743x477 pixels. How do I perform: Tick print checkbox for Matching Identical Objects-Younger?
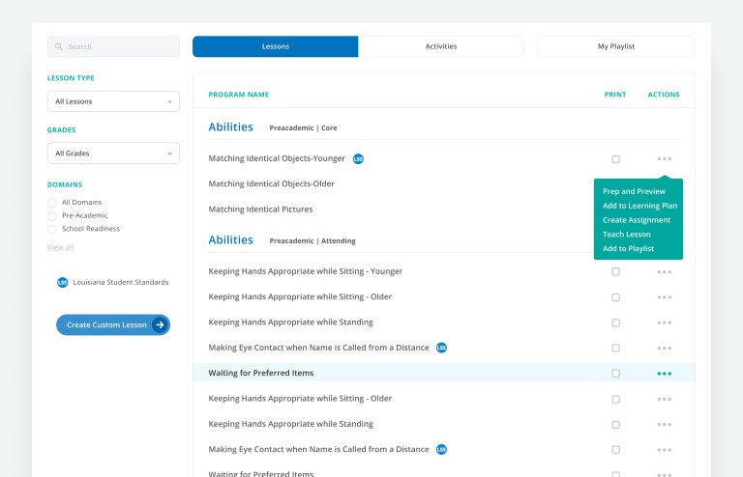pyautogui.click(x=615, y=159)
